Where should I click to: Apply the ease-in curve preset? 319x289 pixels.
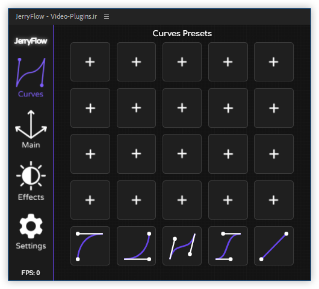click(x=136, y=246)
